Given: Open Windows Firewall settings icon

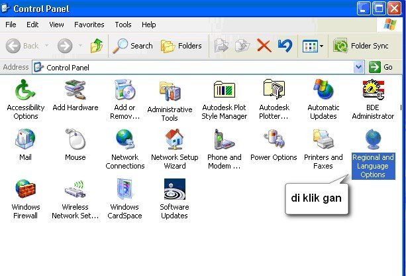Looking at the screenshot, I should (x=25, y=190).
